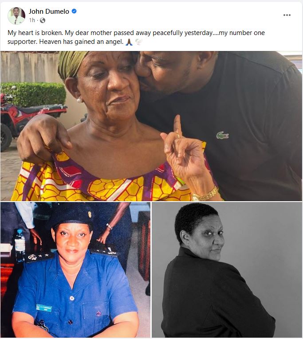Image resolution: width=303 pixels, height=339 pixels.
Task: Click the praying hands emoji in the post
Action: tap(129, 42)
